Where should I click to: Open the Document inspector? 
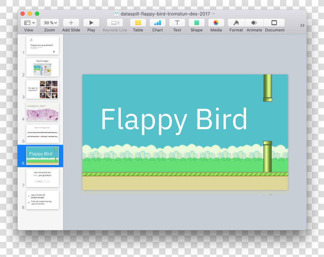(274, 22)
